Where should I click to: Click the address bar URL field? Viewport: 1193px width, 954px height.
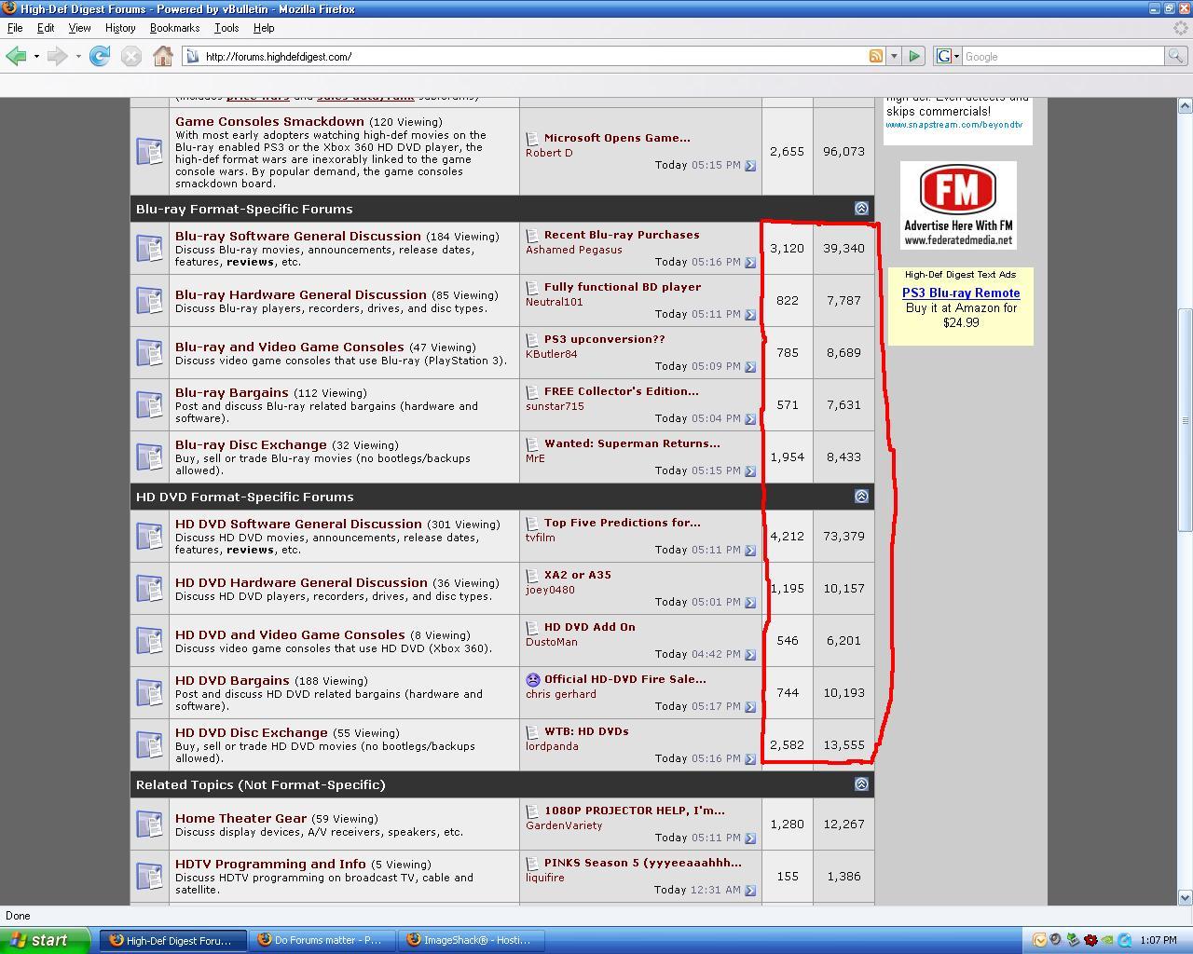coord(531,56)
